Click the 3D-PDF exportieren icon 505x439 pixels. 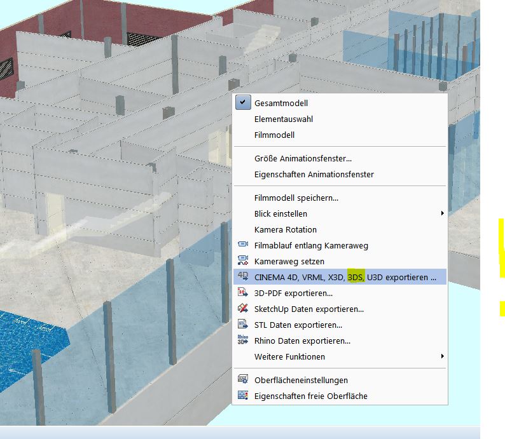[x=242, y=293]
